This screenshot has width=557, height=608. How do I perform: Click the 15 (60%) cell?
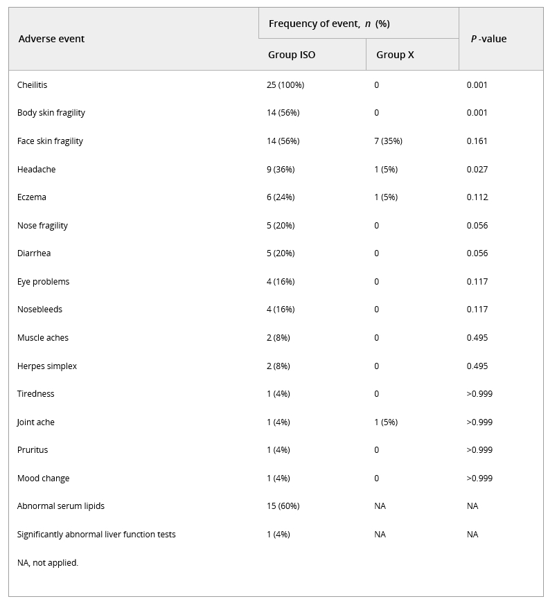(x=283, y=506)
